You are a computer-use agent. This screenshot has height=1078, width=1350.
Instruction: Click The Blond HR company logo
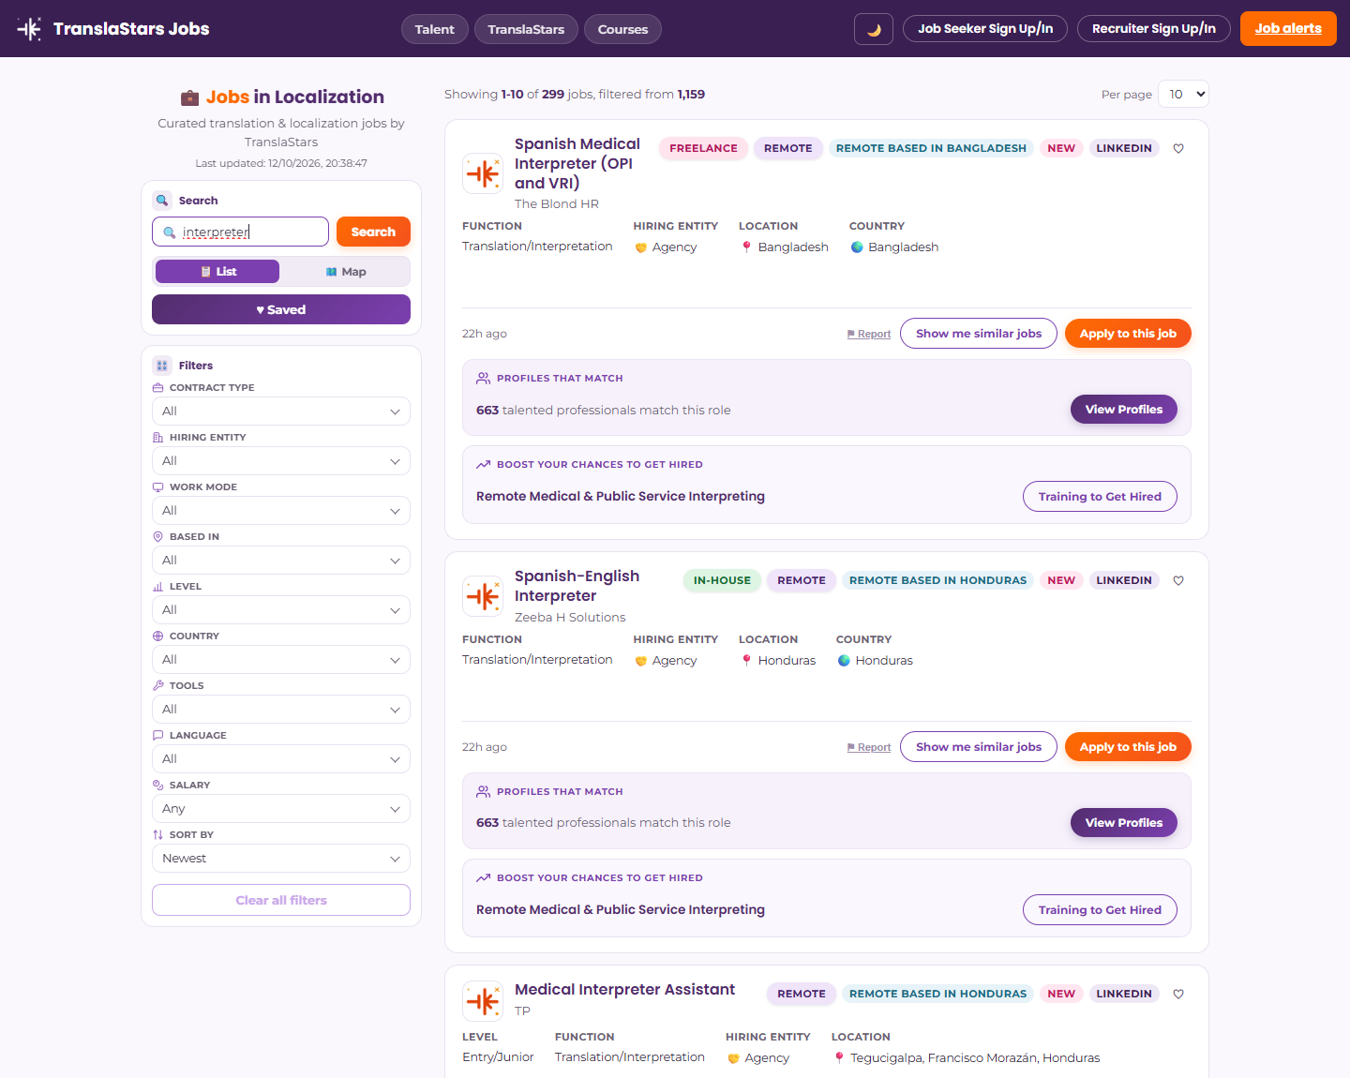(x=483, y=173)
